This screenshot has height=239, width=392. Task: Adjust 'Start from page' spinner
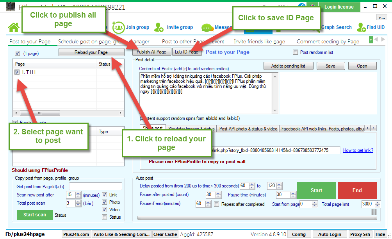315,204
